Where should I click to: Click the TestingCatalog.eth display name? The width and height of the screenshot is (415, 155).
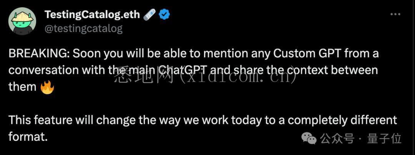click(92, 15)
